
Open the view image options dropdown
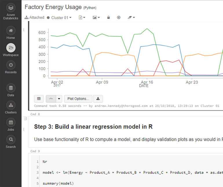(x=96, y=17)
